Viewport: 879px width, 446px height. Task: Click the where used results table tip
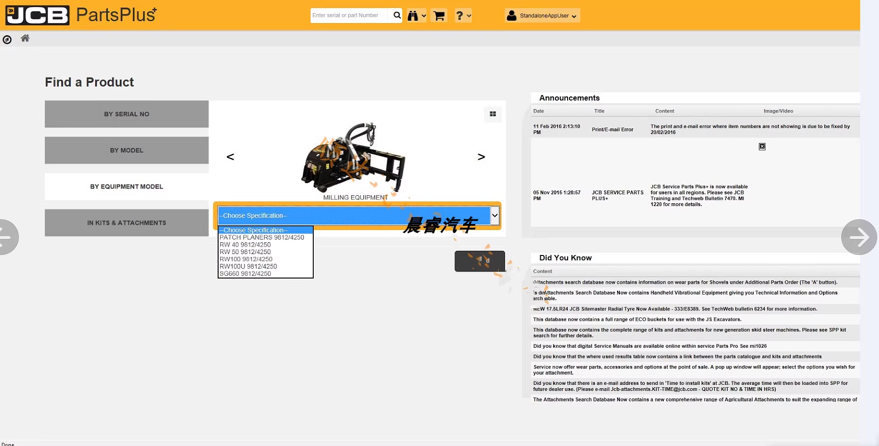click(695, 357)
